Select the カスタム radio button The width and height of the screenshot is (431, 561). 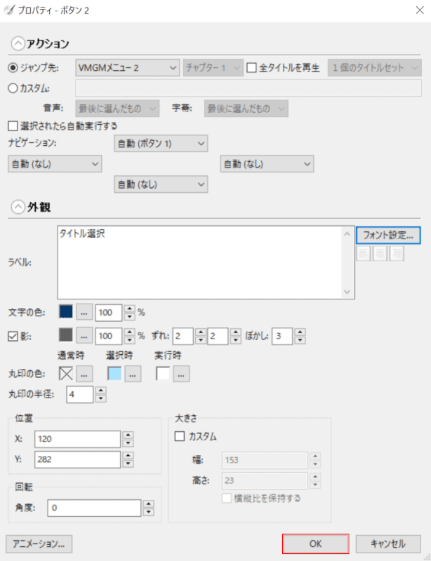click(x=13, y=88)
